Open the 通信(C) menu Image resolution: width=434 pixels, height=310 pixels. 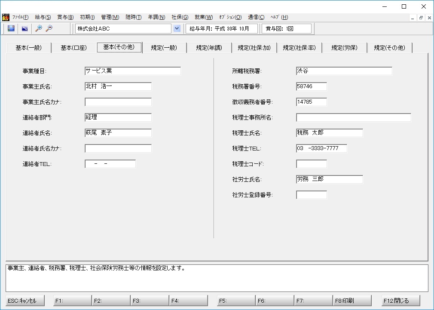tap(256, 17)
